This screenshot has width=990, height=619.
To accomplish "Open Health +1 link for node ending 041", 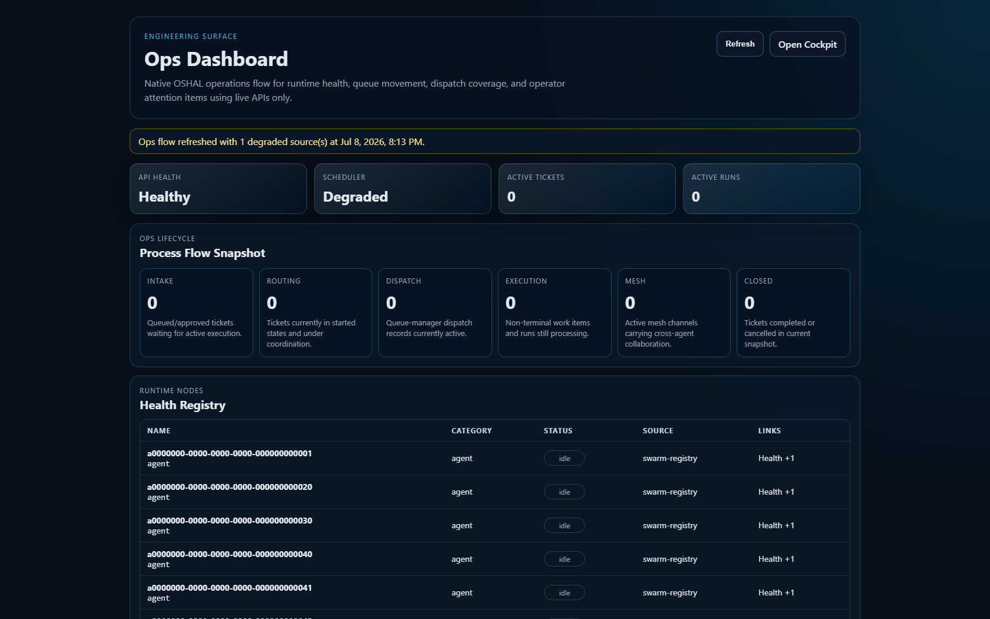I will [776, 592].
